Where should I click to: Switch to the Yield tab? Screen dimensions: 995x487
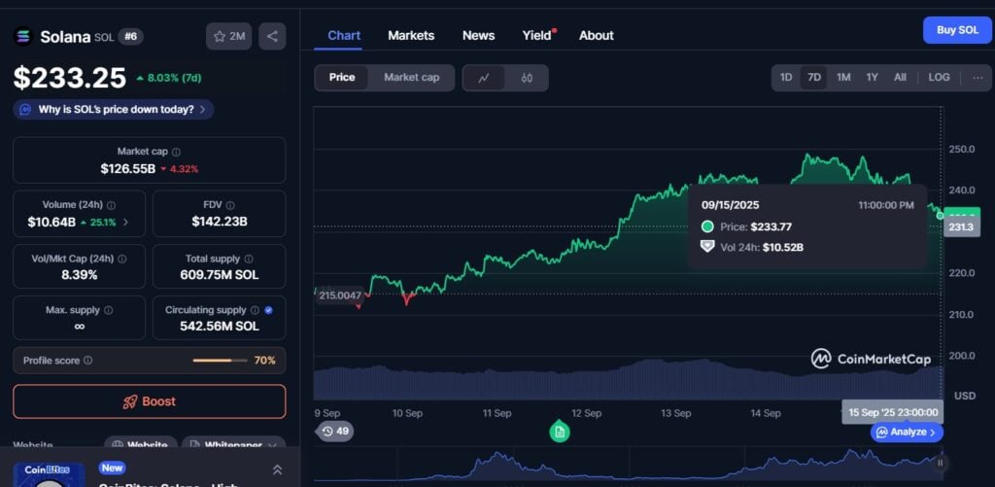(x=536, y=36)
